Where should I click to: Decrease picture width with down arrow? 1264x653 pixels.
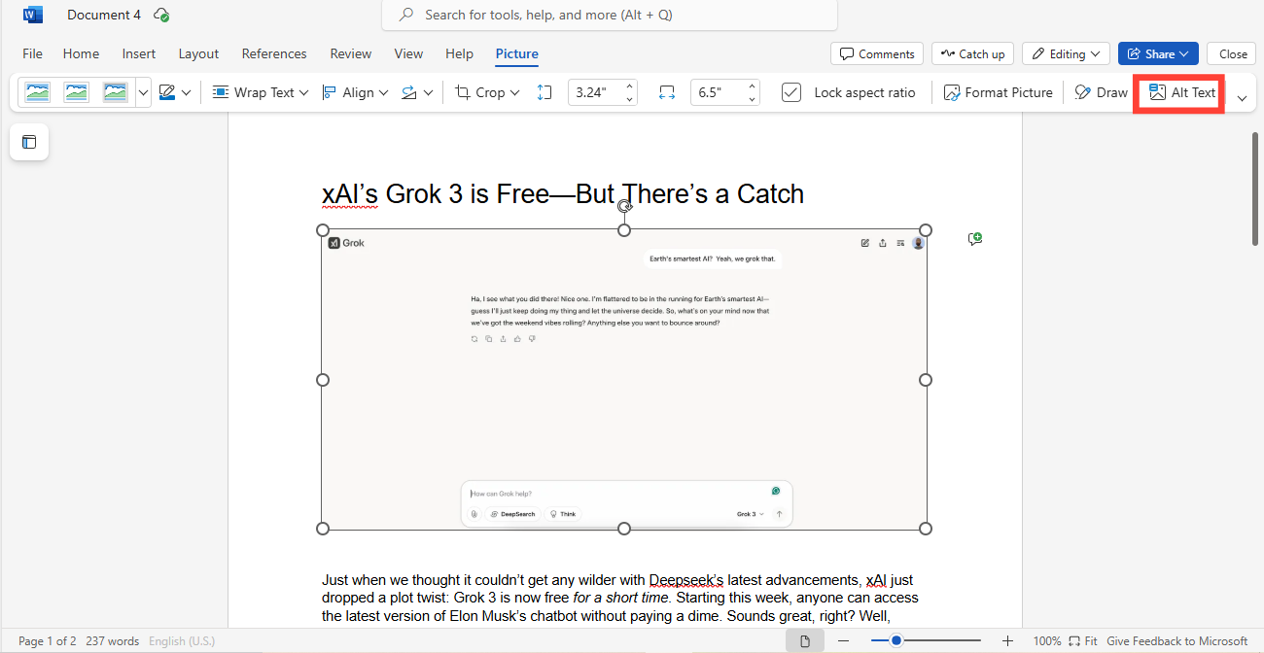tap(753, 99)
